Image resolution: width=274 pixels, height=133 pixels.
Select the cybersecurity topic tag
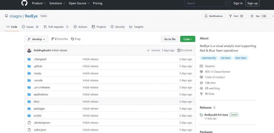pyautogui.click(x=209, y=58)
